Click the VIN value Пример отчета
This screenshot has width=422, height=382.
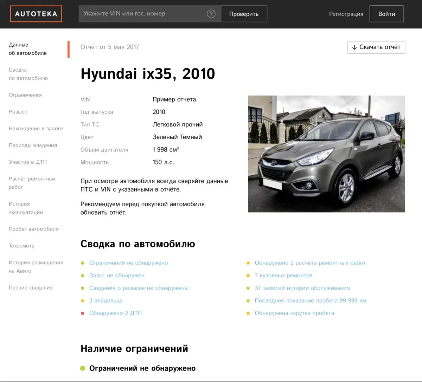(x=174, y=99)
